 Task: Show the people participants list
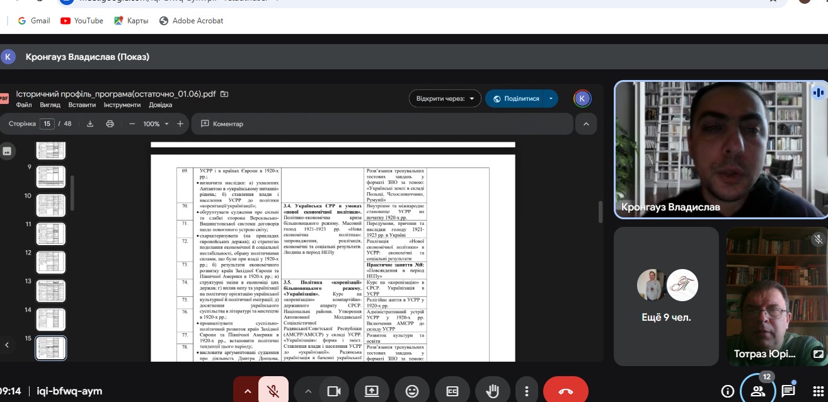click(757, 391)
